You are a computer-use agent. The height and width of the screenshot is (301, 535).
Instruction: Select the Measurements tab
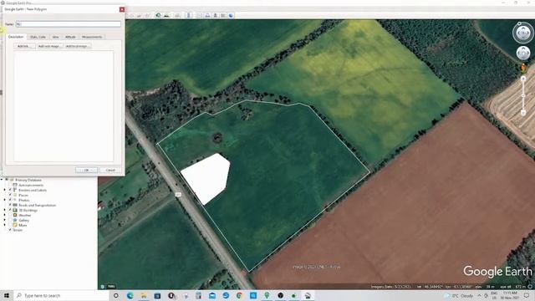(92, 37)
